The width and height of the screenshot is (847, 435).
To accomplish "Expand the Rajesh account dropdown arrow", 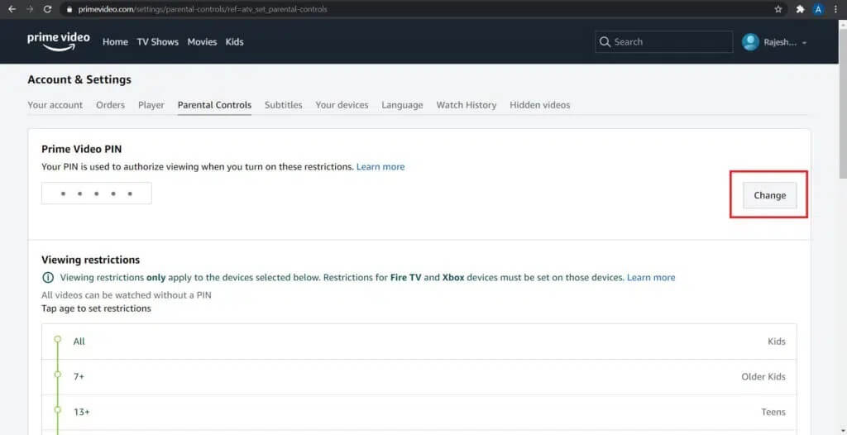I will 804,43.
